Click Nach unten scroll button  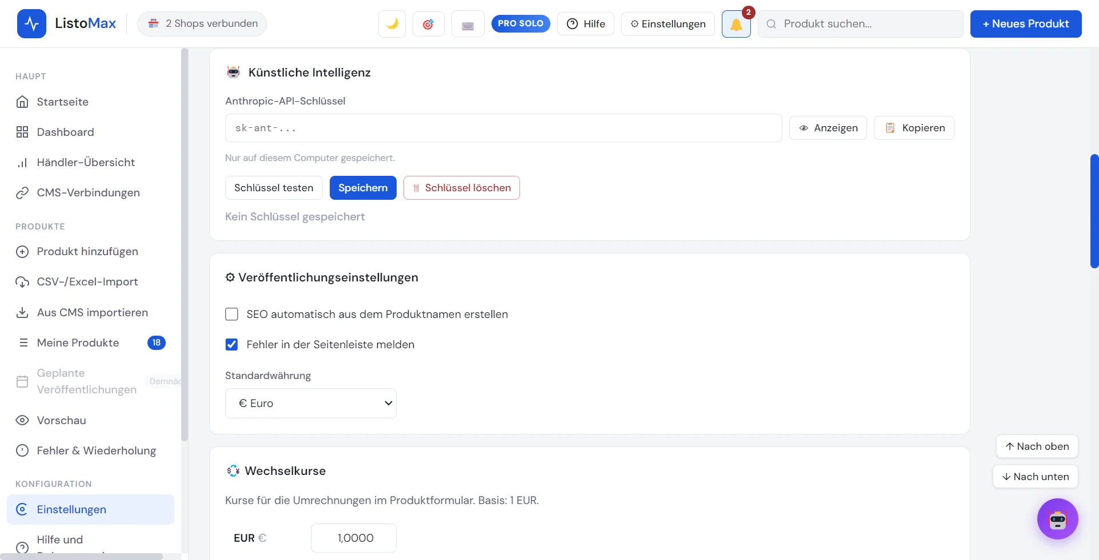1036,477
